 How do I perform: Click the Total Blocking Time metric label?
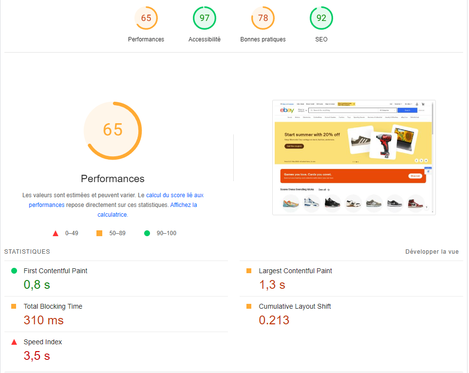pos(53,306)
